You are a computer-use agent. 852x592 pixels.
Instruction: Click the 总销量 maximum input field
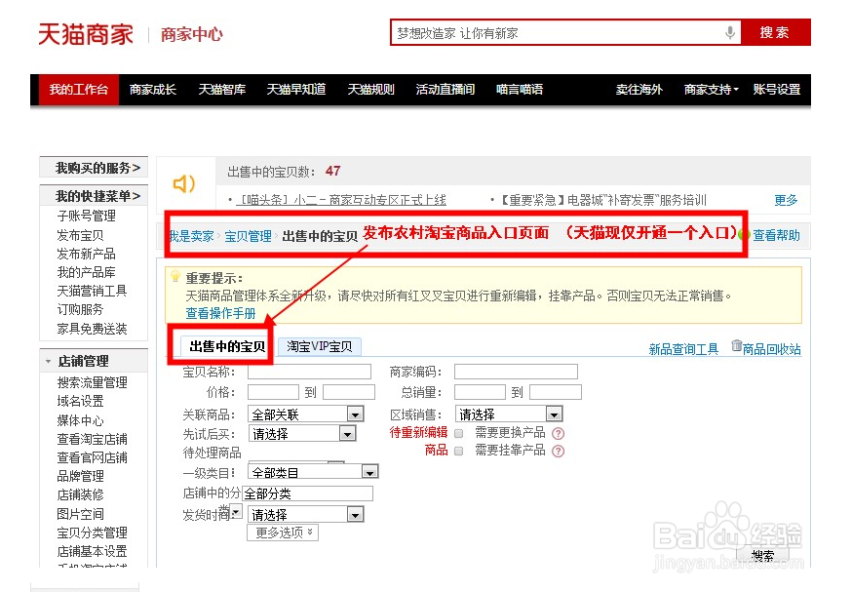click(556, 392)
